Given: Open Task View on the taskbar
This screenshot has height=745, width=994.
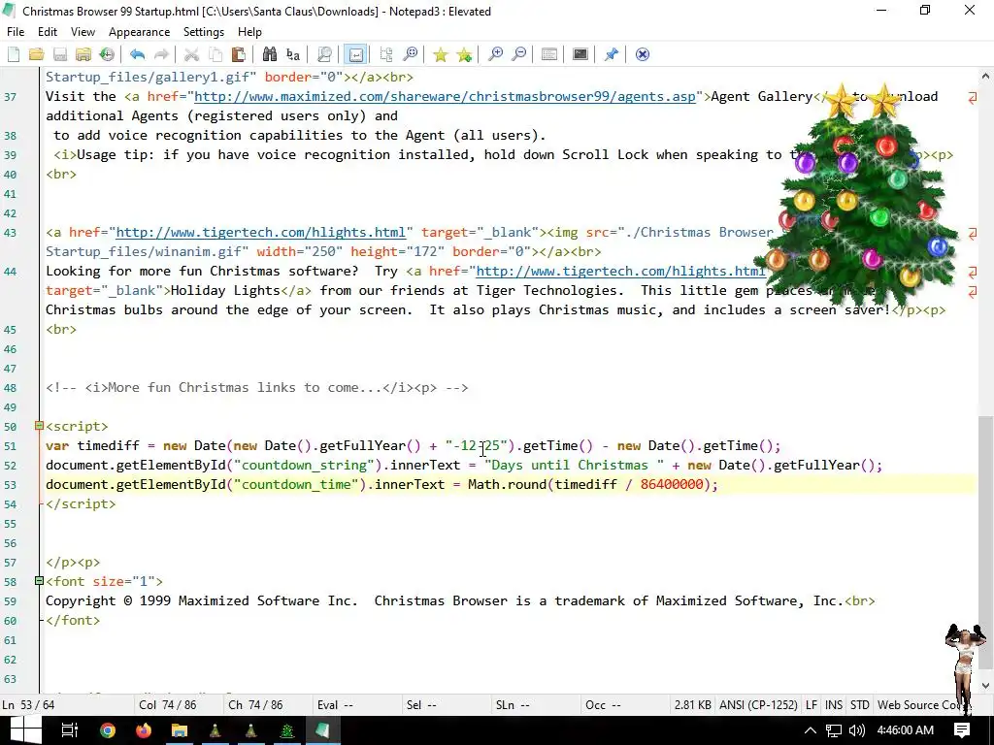Looking at the screenshot, I should [x=69, y=730].
